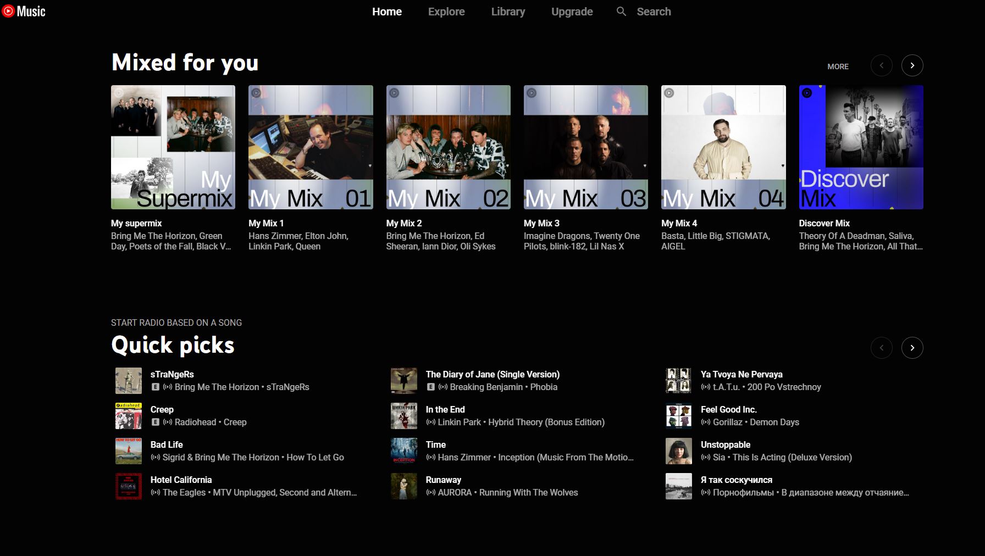
Task: Open the Discover Mix cover
Action: (861, 147)
